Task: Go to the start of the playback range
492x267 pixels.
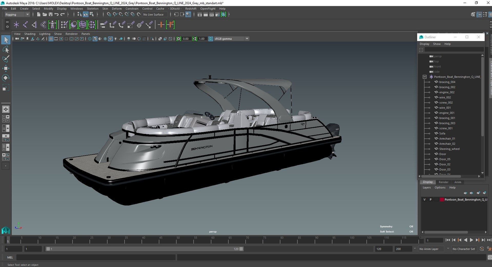Action: [448, 240]
